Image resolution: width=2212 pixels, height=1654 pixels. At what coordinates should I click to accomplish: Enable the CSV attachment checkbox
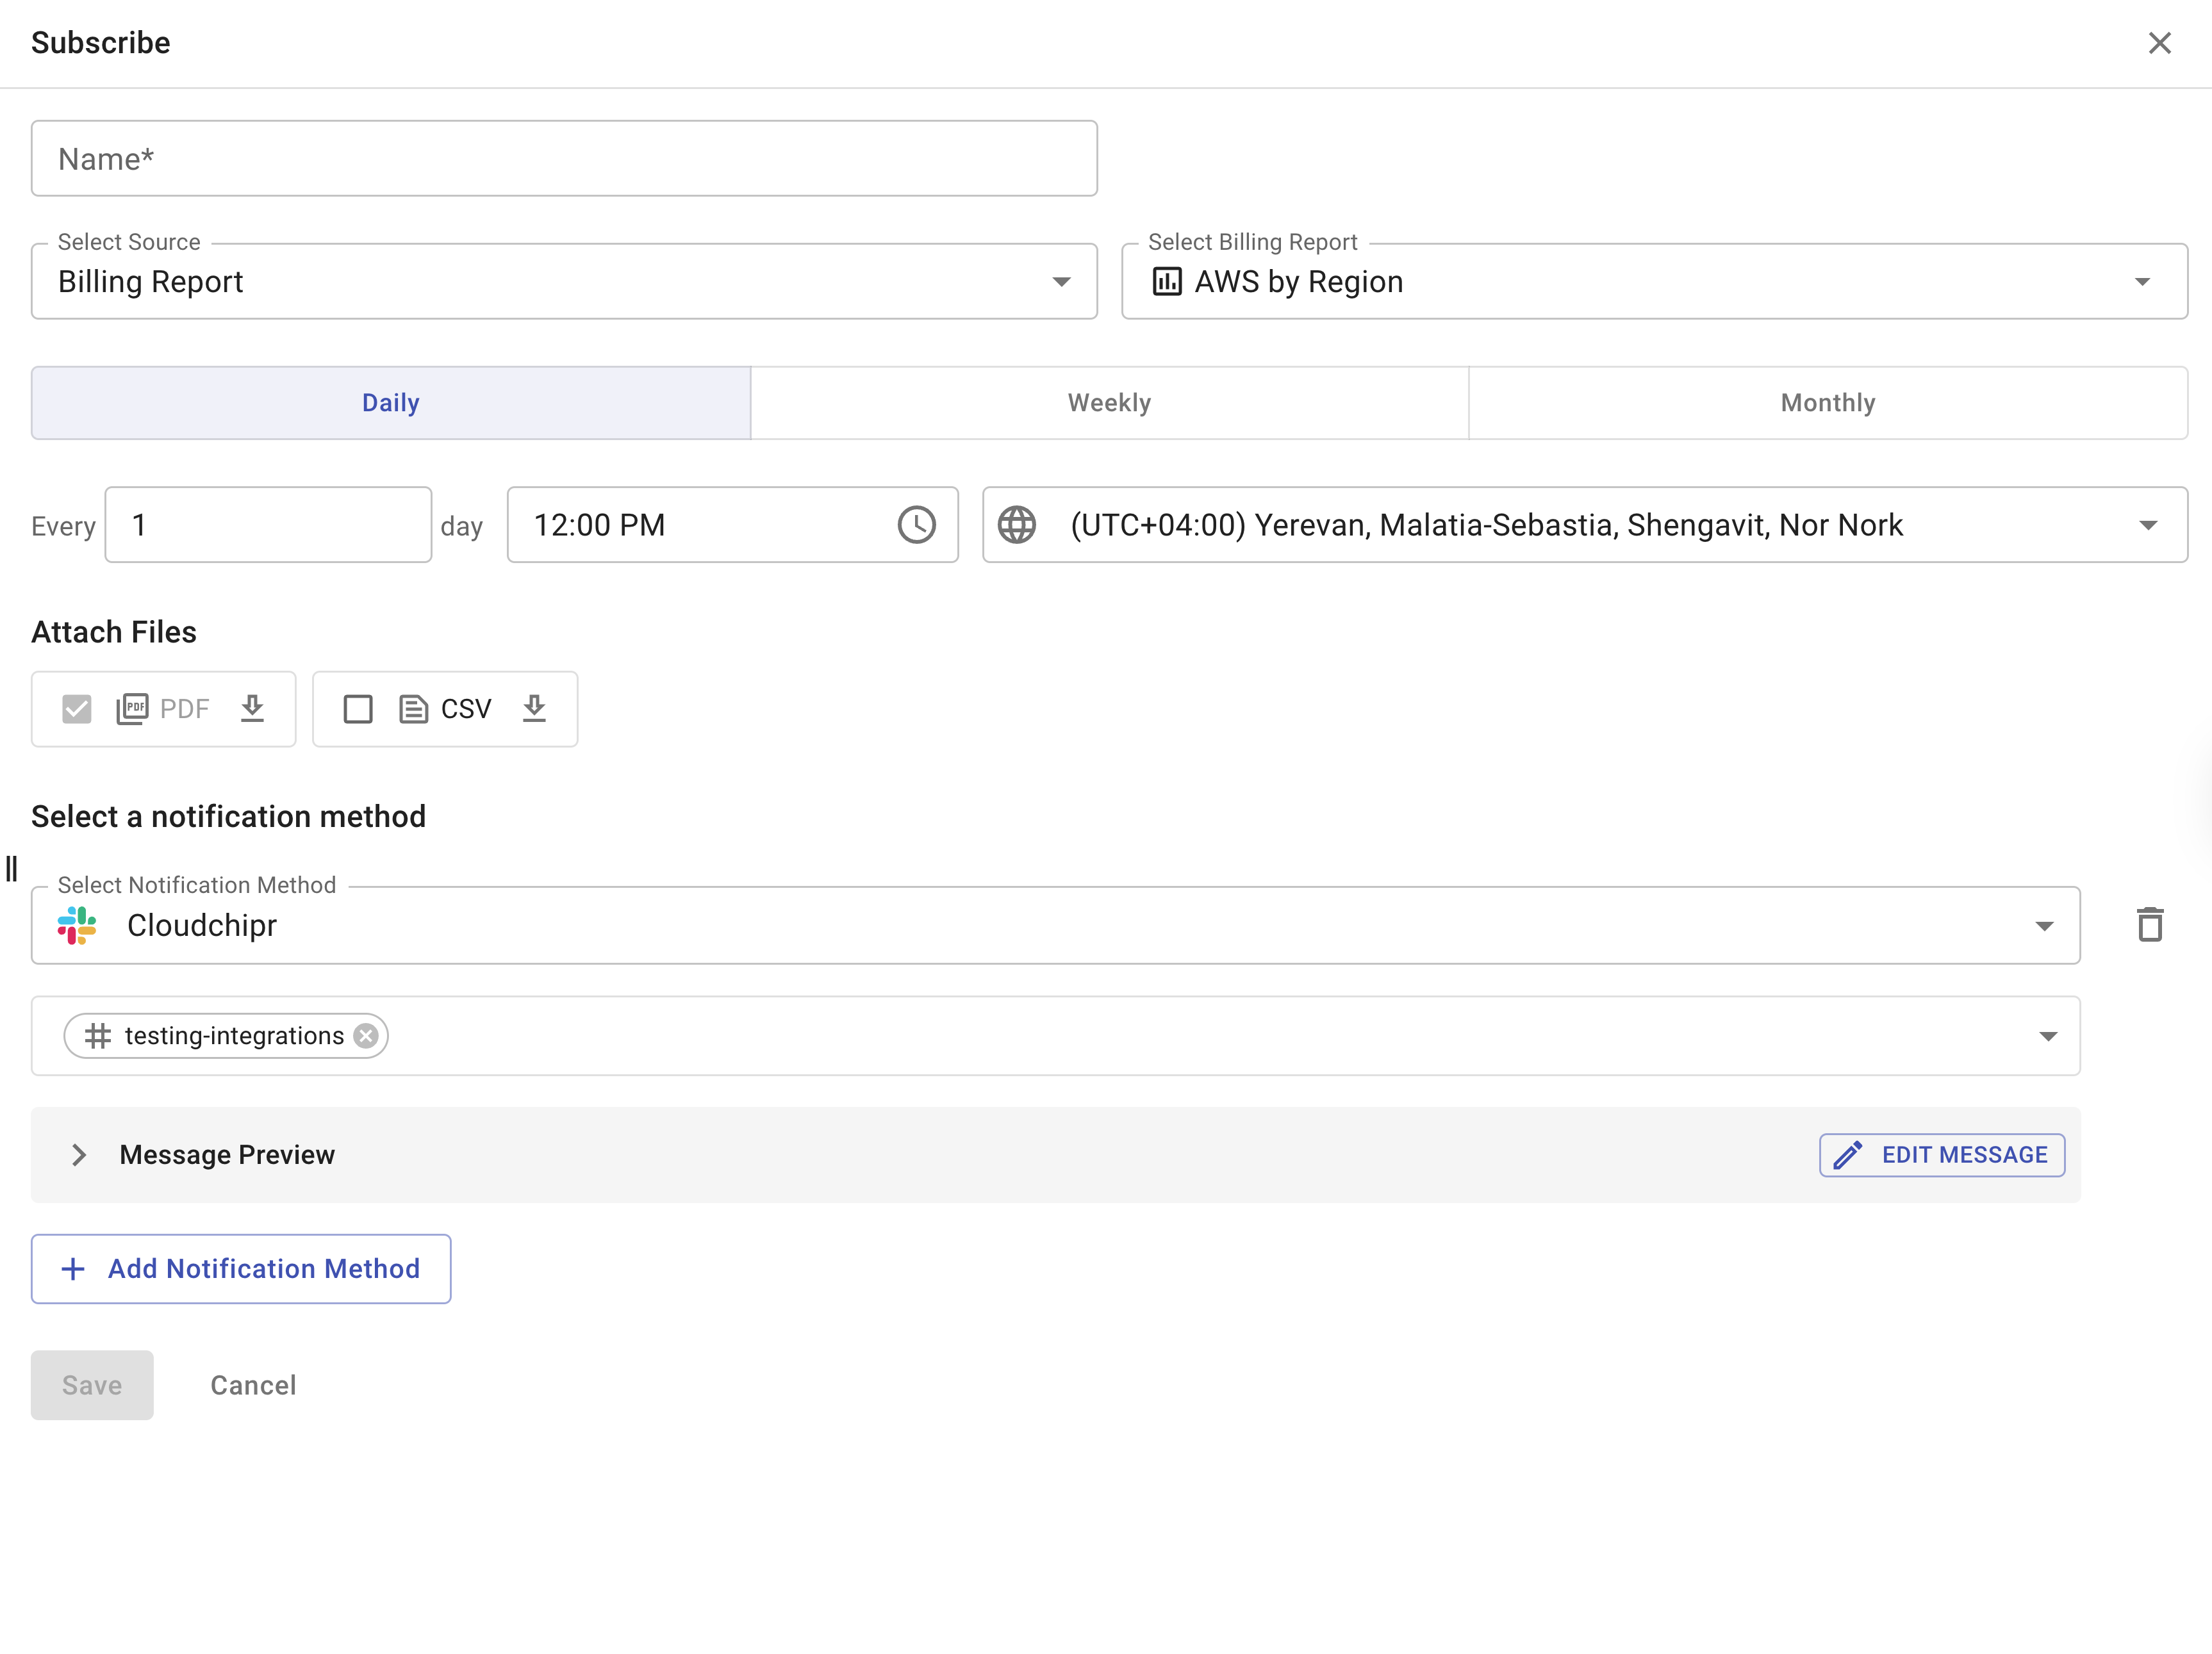pyautogui.click(x=358, y=708)
